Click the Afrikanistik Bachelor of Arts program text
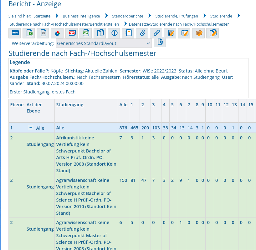256x250 pixels. point(86,154)
